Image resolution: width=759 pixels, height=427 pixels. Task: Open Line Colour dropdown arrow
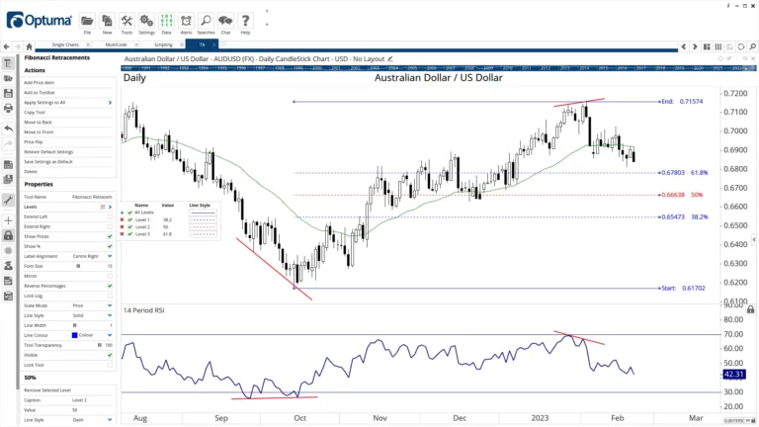[110, 335]
